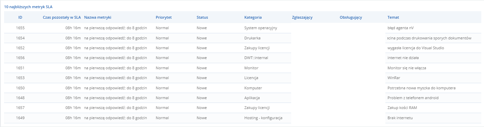This screenshot has width=484, height=127.
Task: Open subject 'WinRar'
Action: [394, 78]
